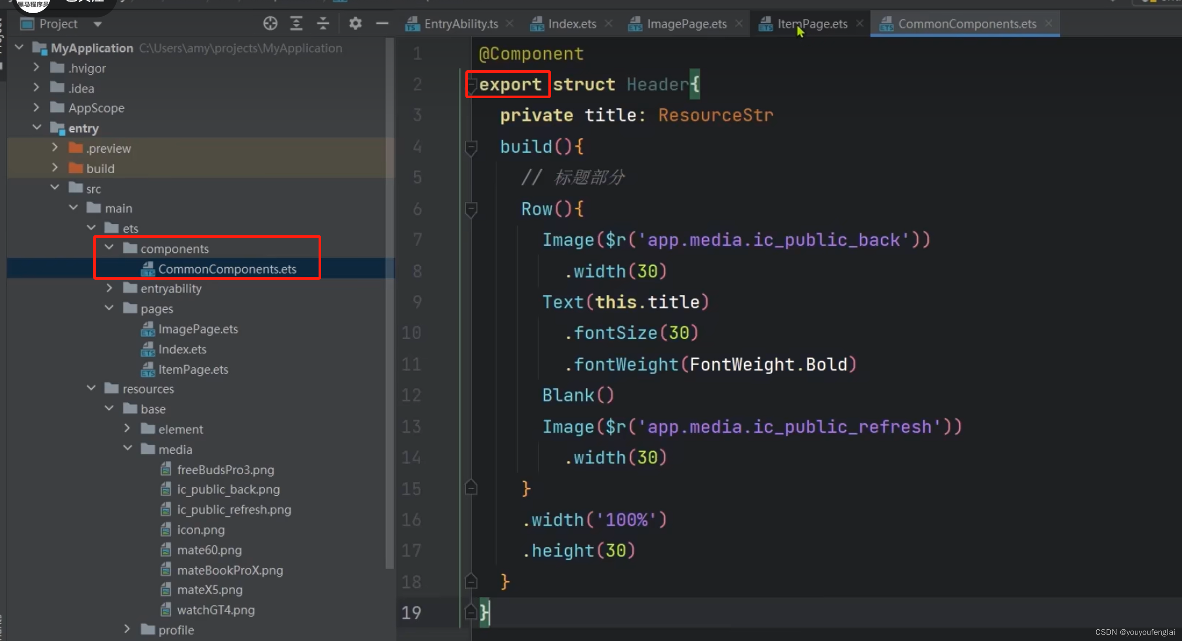Collapse the pages folder

(109, 308)
